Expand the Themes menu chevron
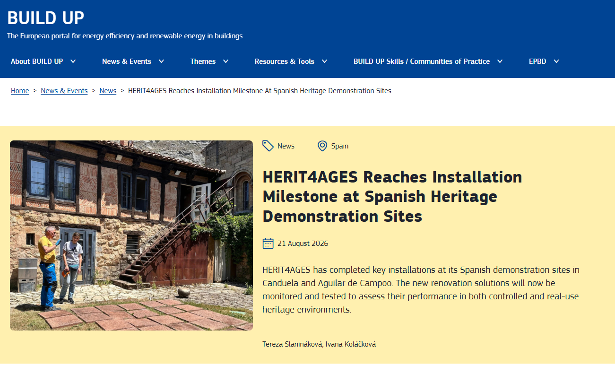The image size is (615, 383). click(225, 61)
